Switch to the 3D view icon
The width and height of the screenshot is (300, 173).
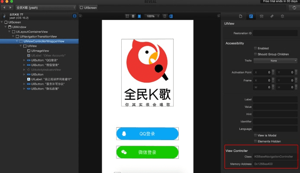pos(171,16)
